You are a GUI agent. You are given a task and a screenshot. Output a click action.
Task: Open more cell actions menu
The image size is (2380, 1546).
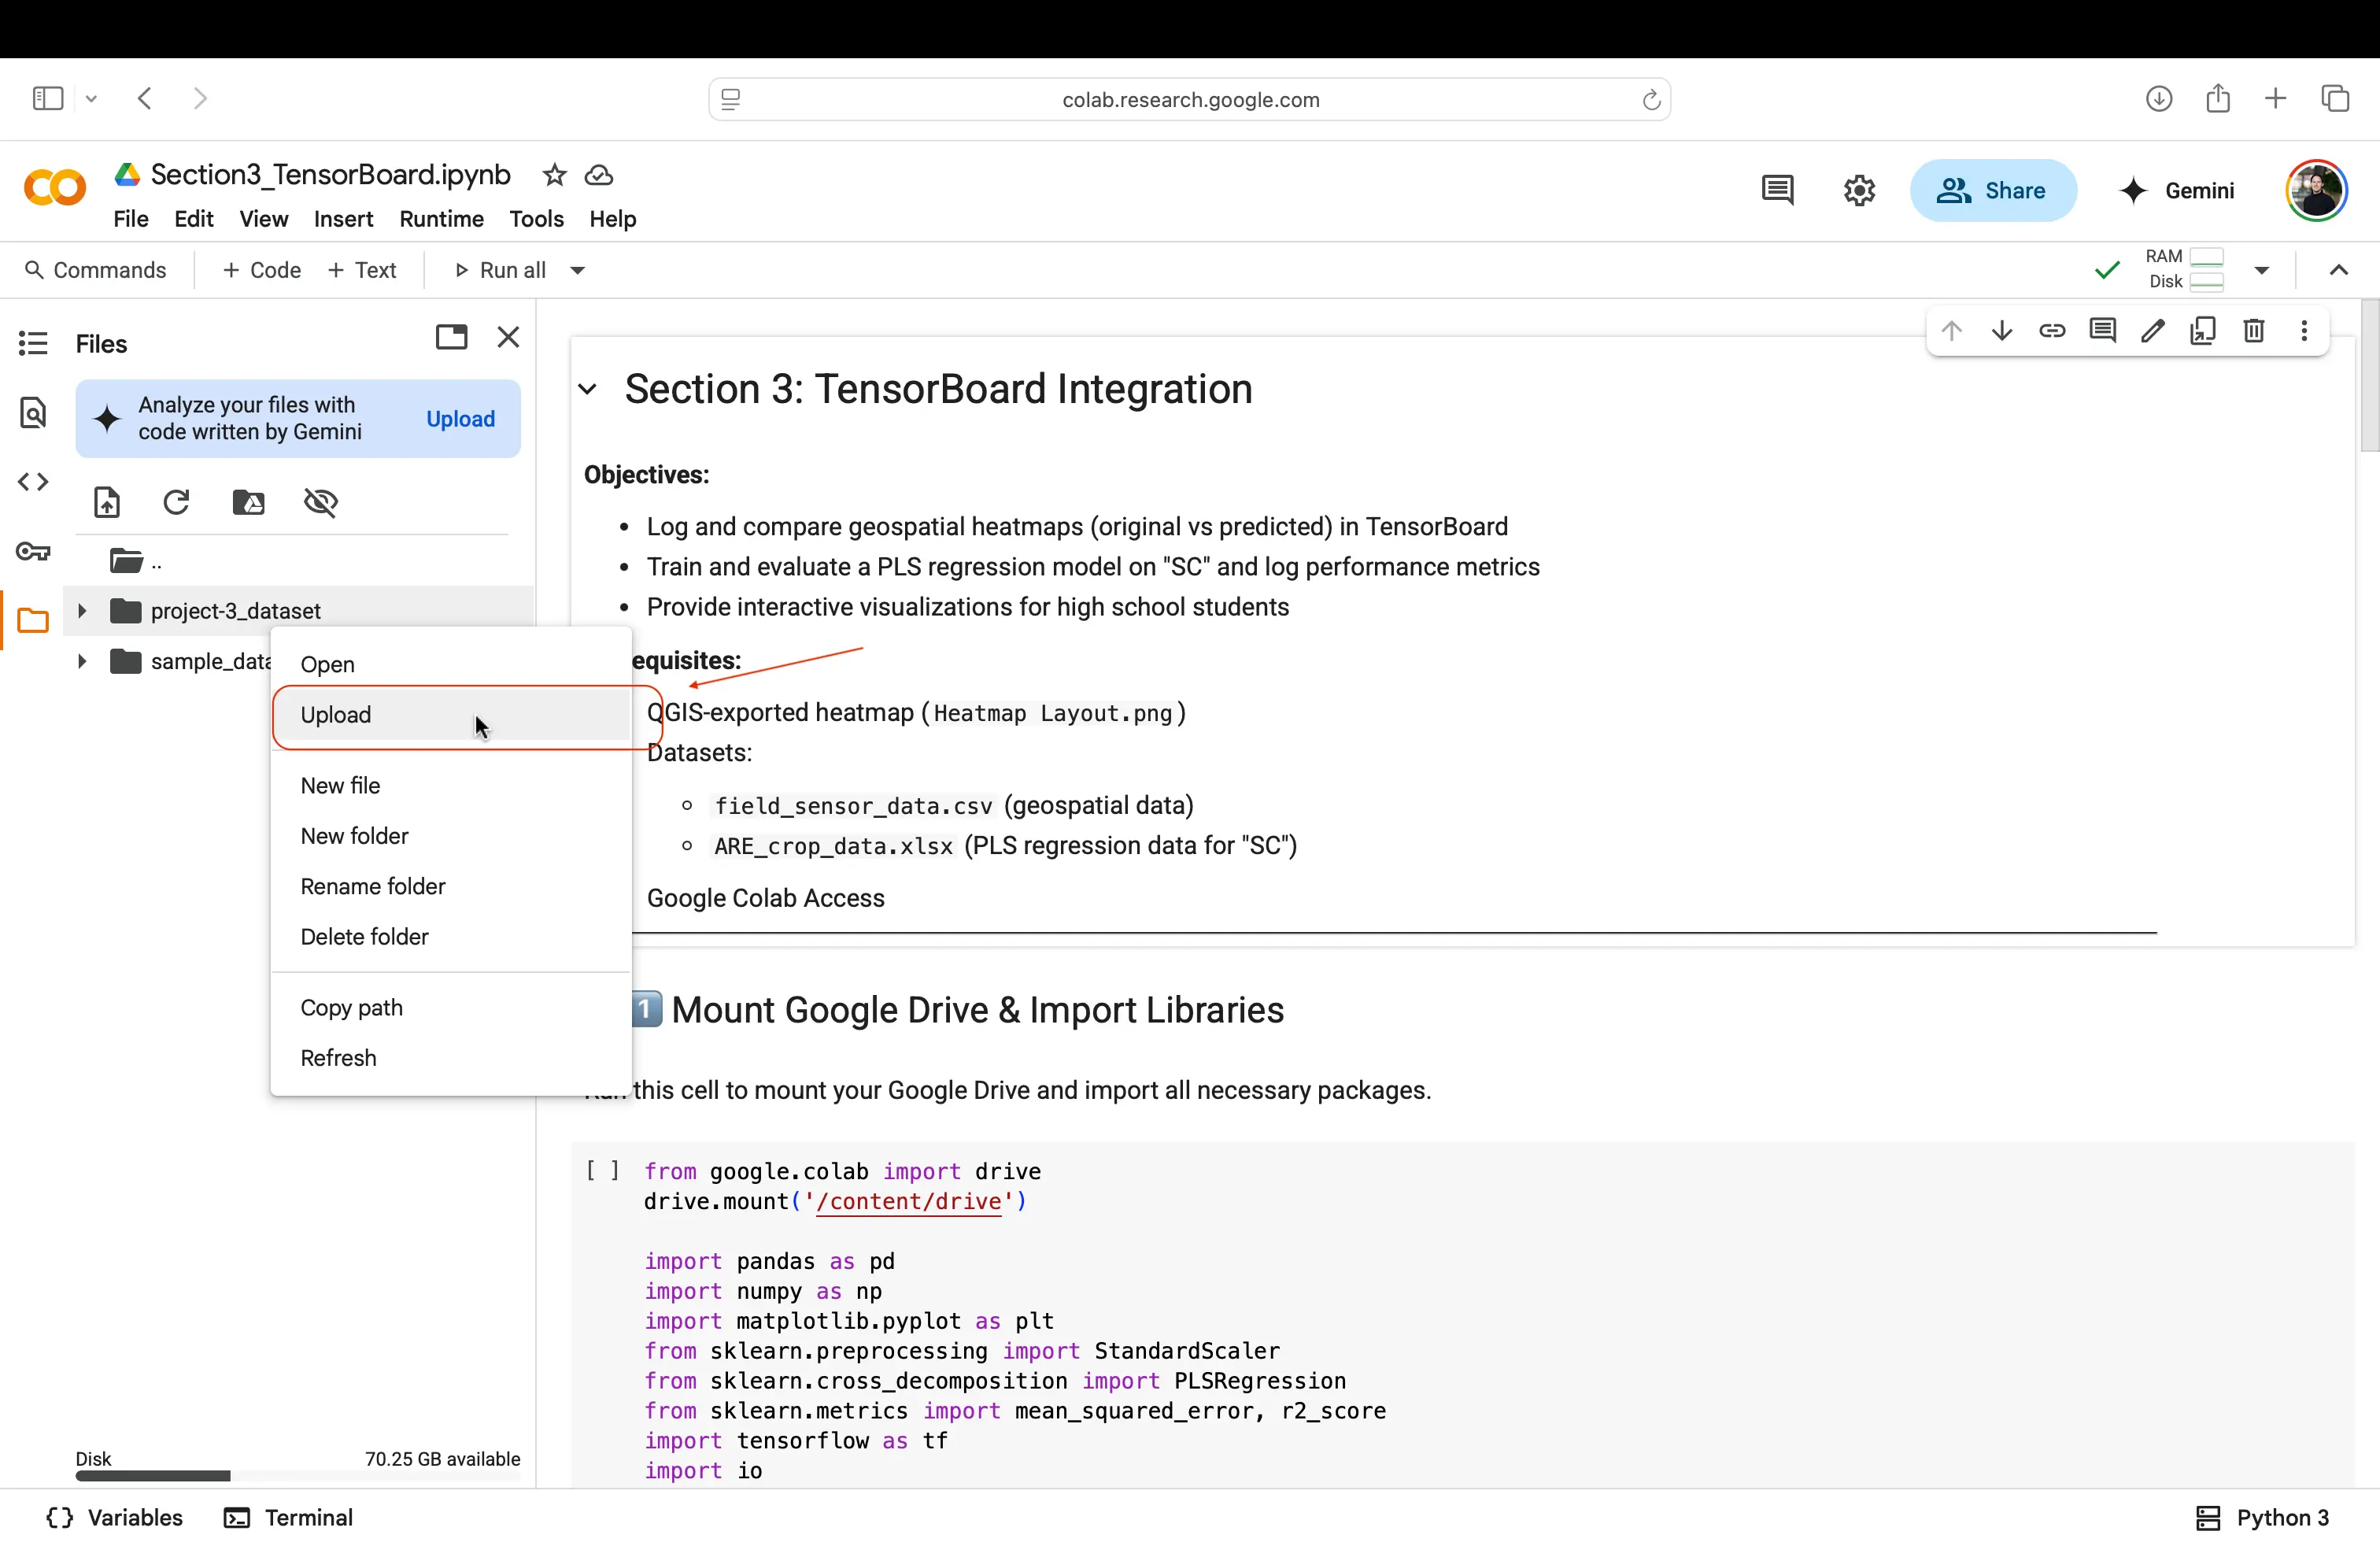coord(2304,331)
